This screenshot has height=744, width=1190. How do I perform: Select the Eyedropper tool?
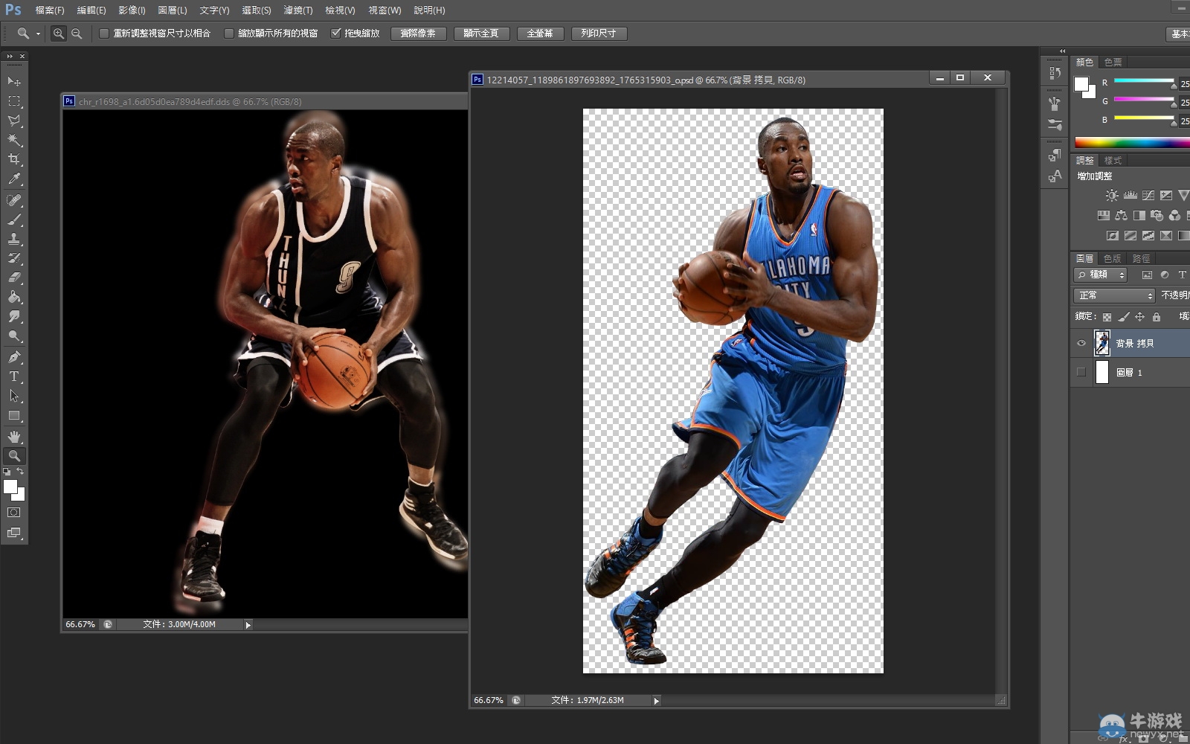pos(14,179)
